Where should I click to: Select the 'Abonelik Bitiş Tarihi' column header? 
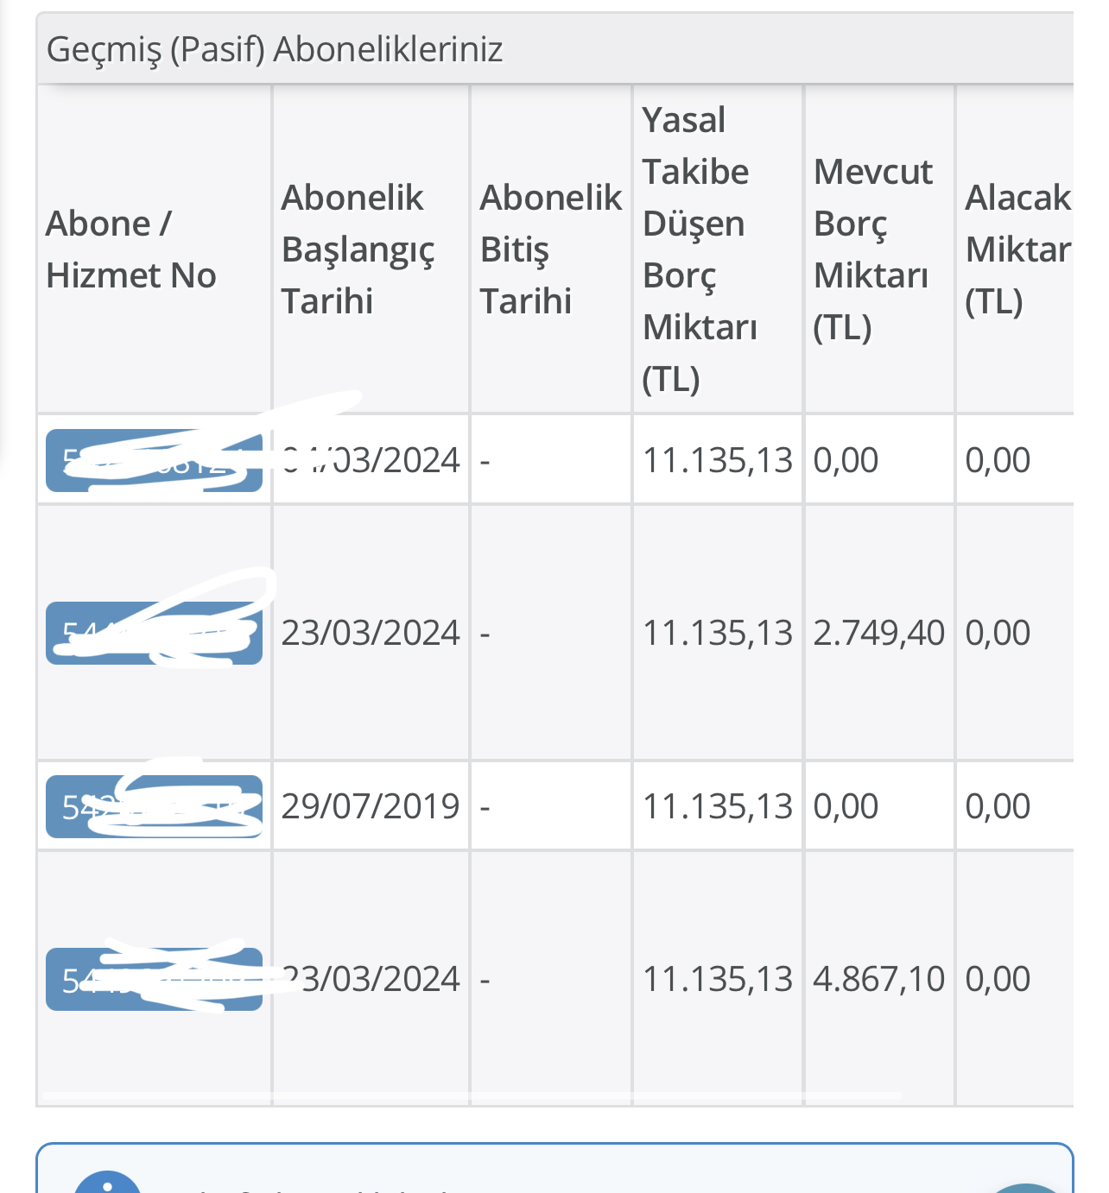[551, 249]
